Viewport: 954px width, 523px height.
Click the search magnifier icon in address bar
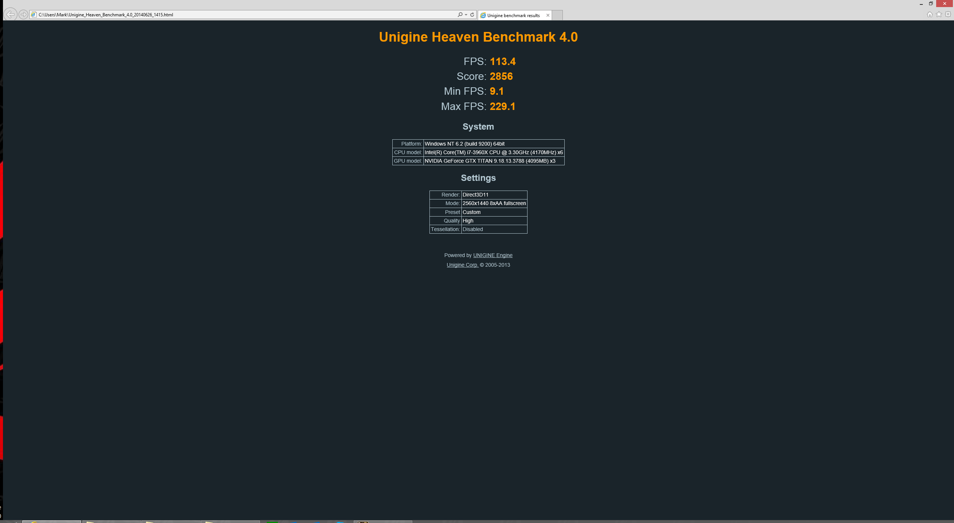click(x=460, y=14)
